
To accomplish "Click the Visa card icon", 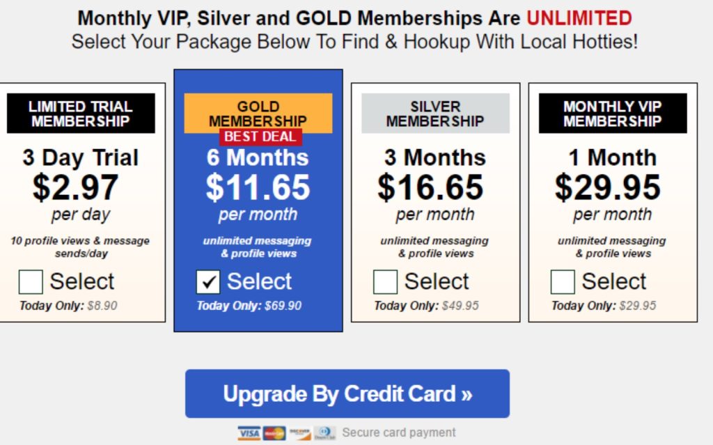I will tap(249, 432).
